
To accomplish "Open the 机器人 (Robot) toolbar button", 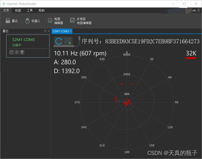I will pos(33,21).
